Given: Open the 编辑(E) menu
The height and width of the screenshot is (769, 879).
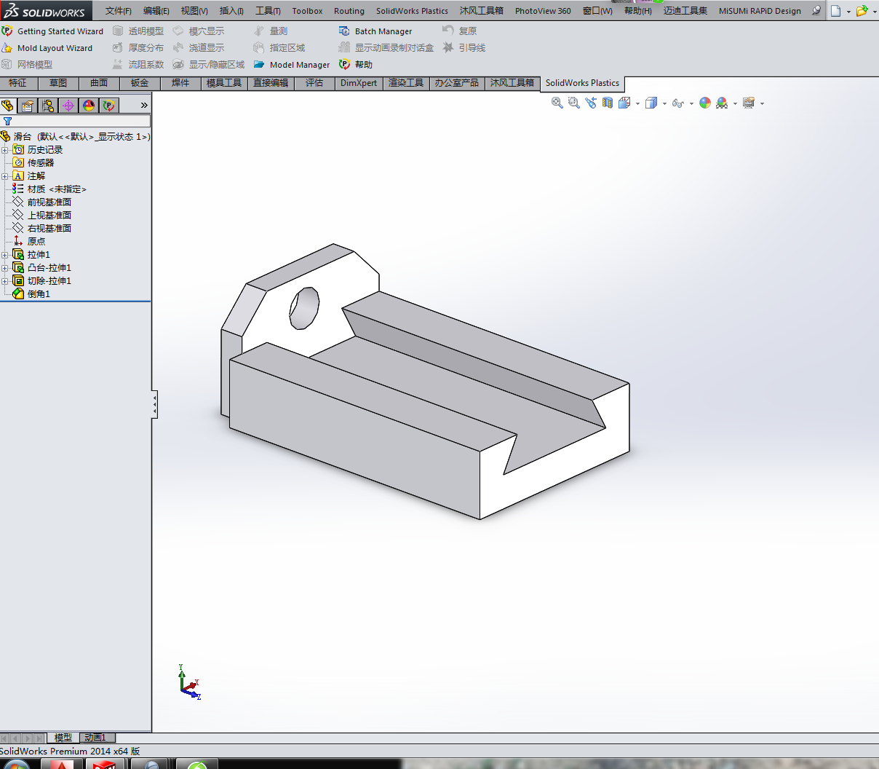Looking at the screenshot, I should pyautogui.click(x=156, y=11).
